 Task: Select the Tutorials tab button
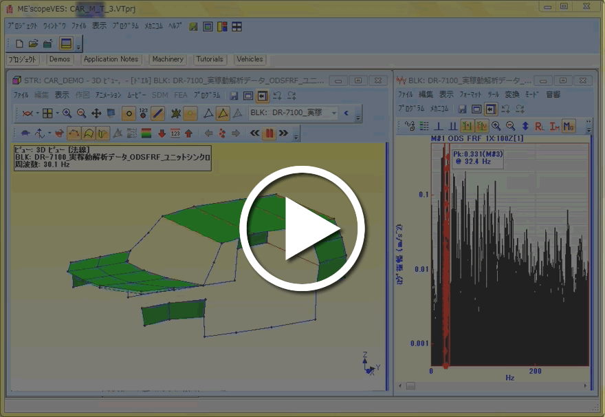click(210, 59)
